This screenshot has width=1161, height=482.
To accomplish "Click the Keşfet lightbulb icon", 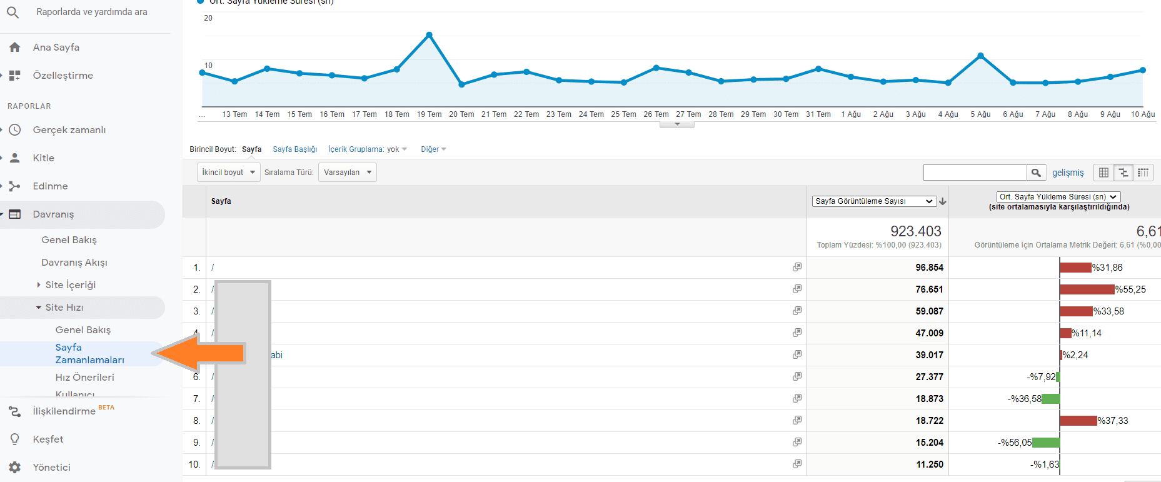I will [x=15, y=439].
